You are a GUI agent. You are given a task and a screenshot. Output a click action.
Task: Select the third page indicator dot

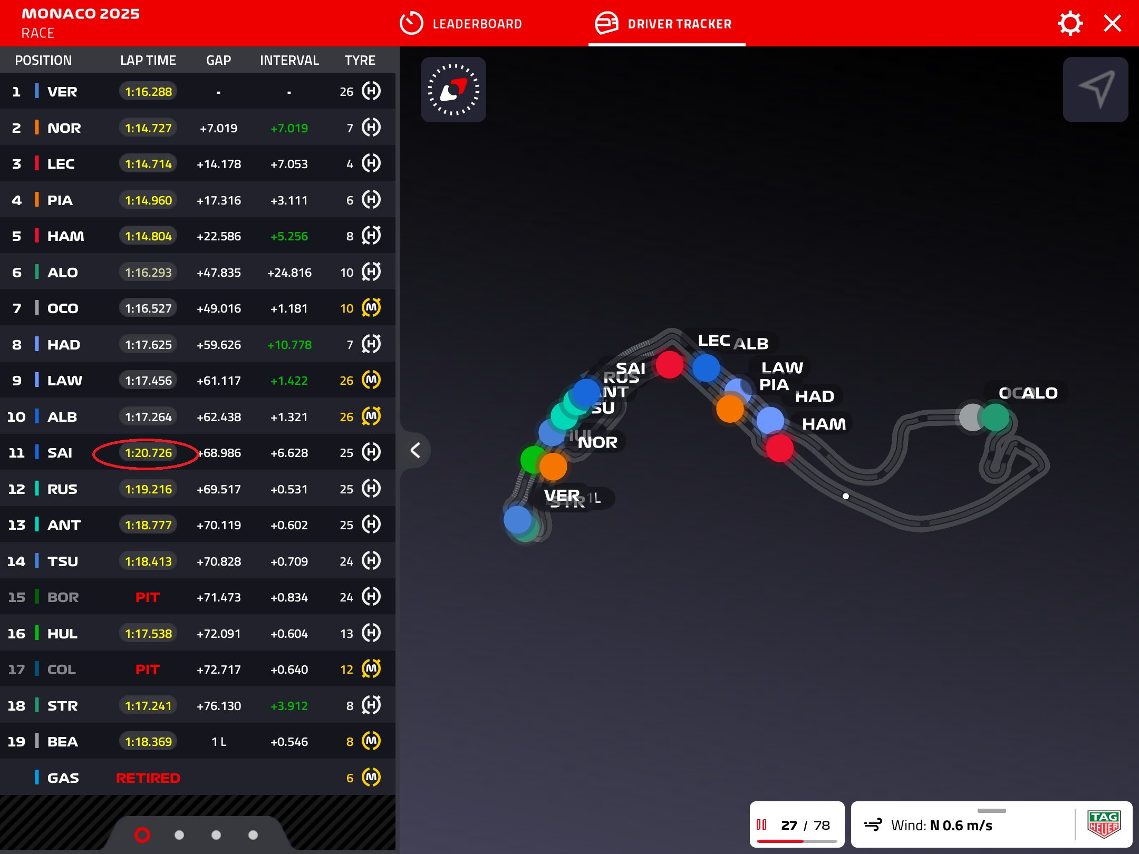[216, 835]
